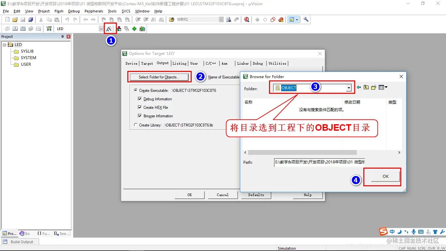Image resolution: width=446 pixels, height=251 pixels.
Task: Switch to the Utilities tab
Action: [277, 63]
